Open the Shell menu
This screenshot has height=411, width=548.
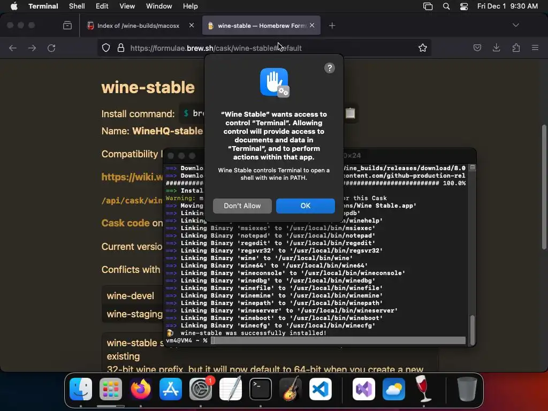click(x=77, y=6)
